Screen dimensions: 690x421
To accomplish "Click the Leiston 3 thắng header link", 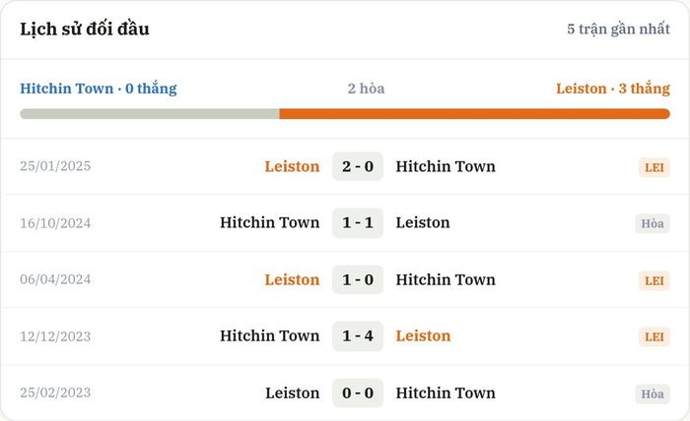I will (x=613, y=89).
